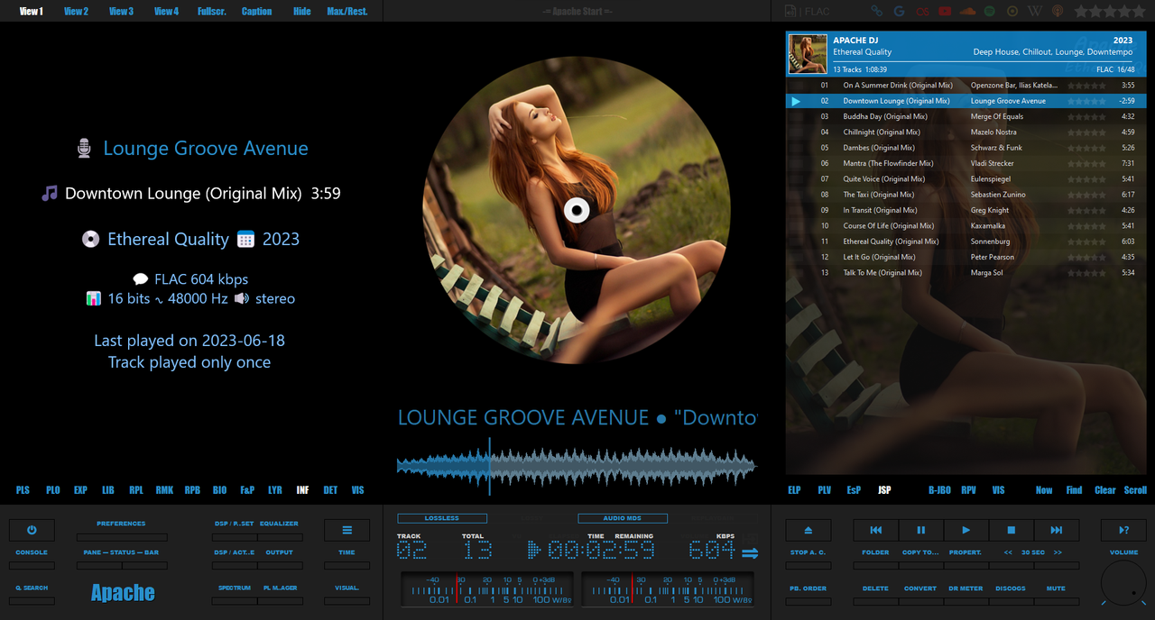Click the microphone icon beside artist name
This screenshot has width=1155, height=620.
tap(84, 149)
